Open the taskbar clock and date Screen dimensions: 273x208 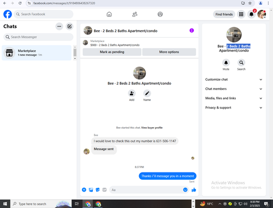[x=254, y=204]
